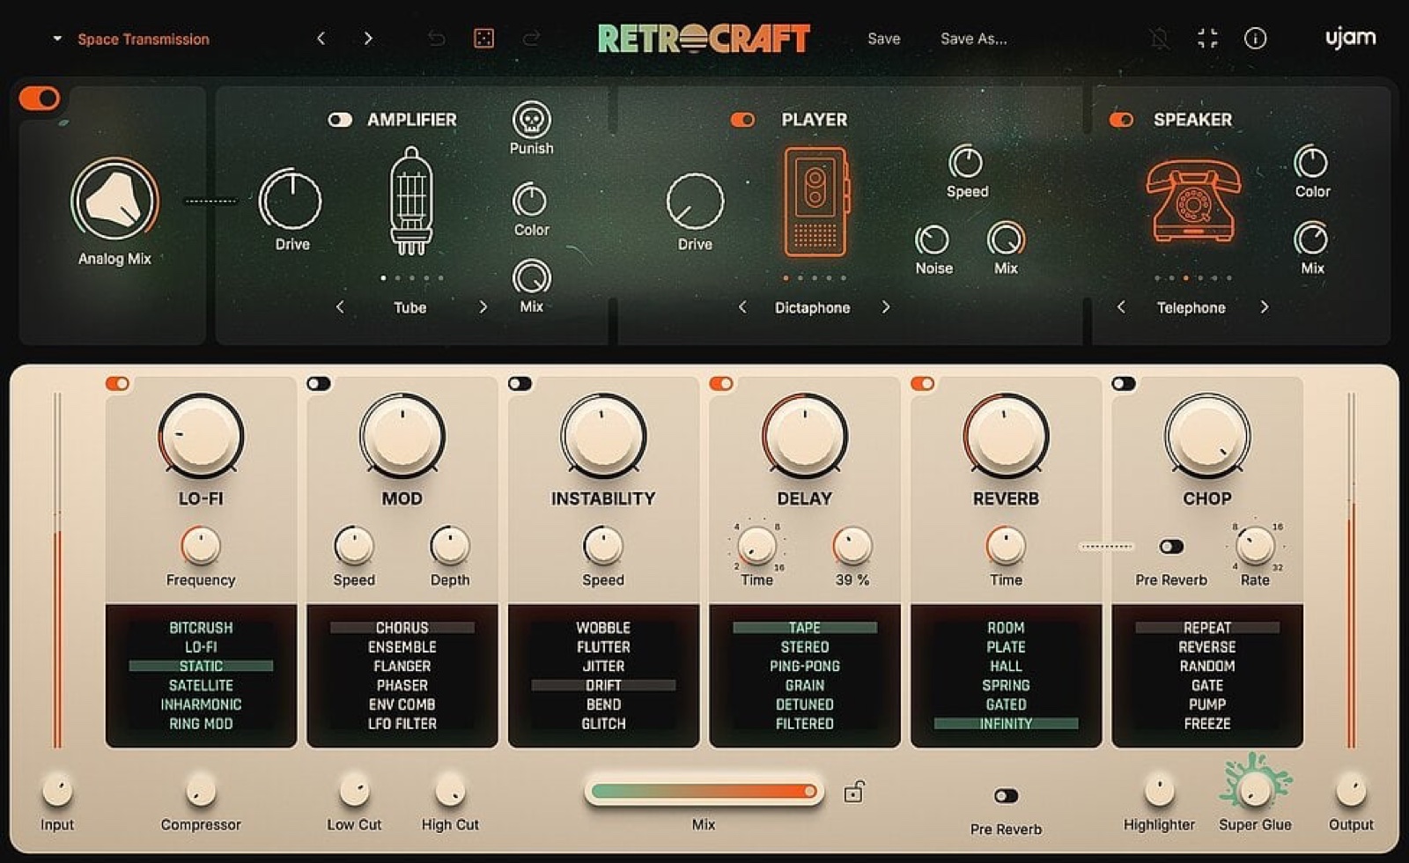Click the randomize dice icon
The width and height of the screenshot is (1409, 863).
(x=483, y=38)
